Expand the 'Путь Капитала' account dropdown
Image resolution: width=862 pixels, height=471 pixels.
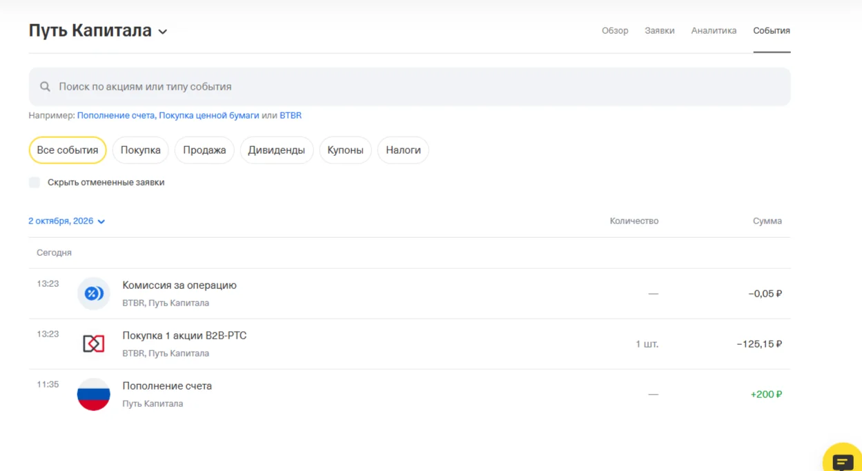coord(98,31)
